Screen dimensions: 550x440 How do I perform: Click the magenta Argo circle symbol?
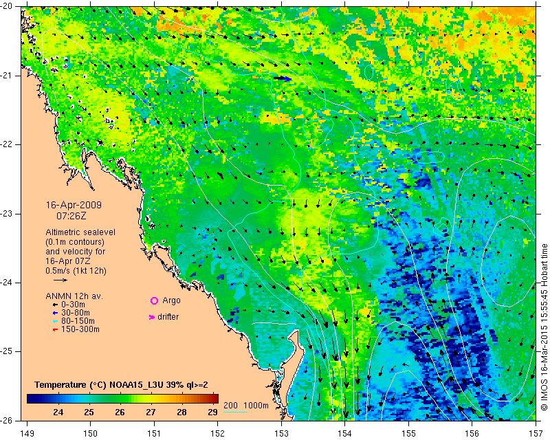tap(154, 300)
